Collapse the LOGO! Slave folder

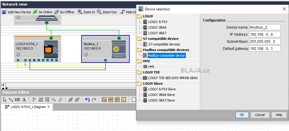(x=139, y=83)
